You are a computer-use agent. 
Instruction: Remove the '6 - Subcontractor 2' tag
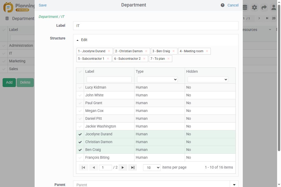click(x=144, y=59)
